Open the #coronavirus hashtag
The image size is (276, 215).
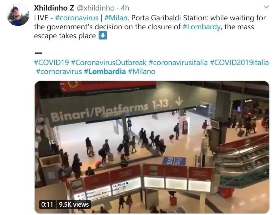tap(77, 18)
